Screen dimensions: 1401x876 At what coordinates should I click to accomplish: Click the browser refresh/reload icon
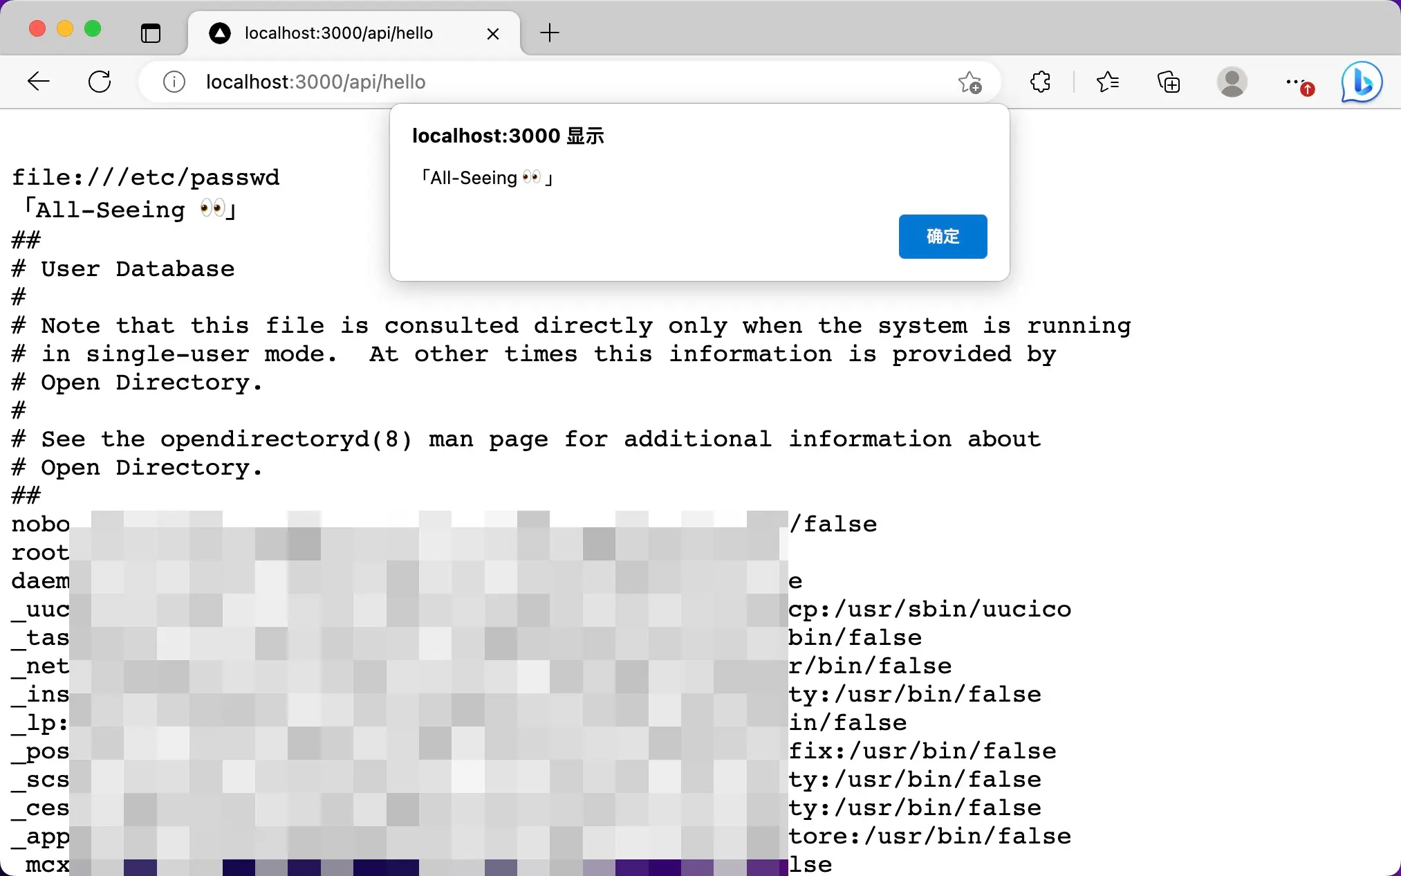(x=100, y=82)
